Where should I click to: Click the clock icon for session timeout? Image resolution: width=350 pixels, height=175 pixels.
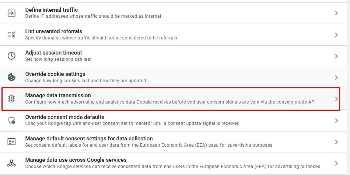tap(11, 56)
